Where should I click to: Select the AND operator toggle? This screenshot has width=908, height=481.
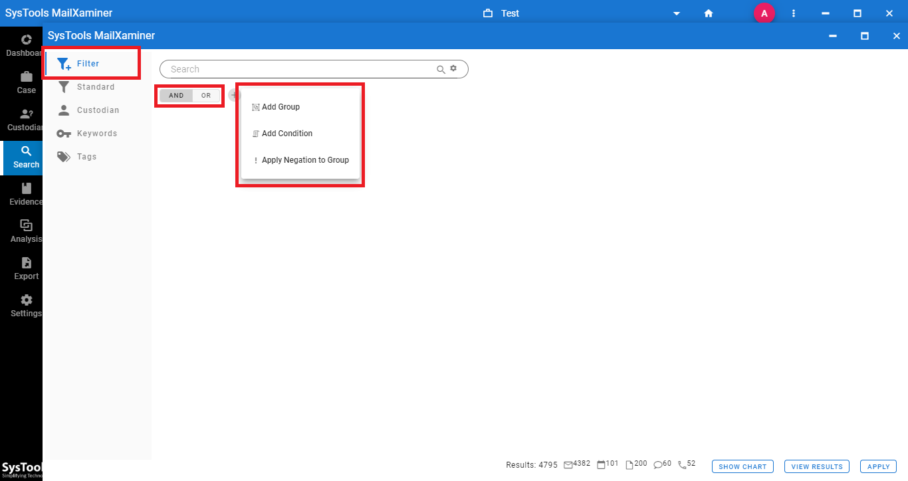click(176, 96)
